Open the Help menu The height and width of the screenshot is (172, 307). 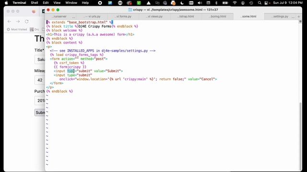85,3
